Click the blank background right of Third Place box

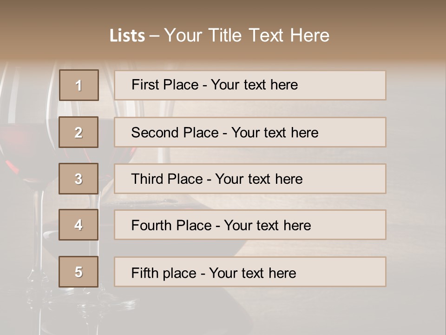click(416, 179)
